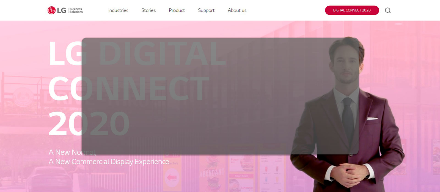Viewport: 440px width, 192px height.
Task: Open the Industries menu
Action: click(x=118, y=10)
